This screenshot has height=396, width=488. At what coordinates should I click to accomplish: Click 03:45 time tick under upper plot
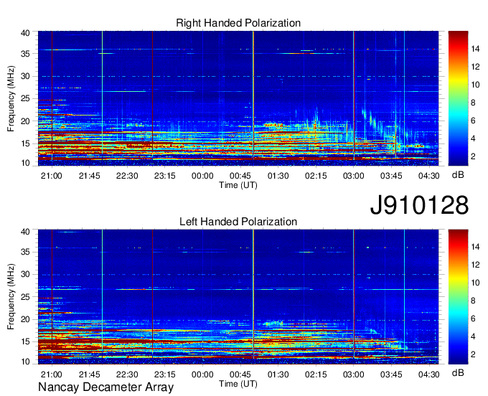391,176
